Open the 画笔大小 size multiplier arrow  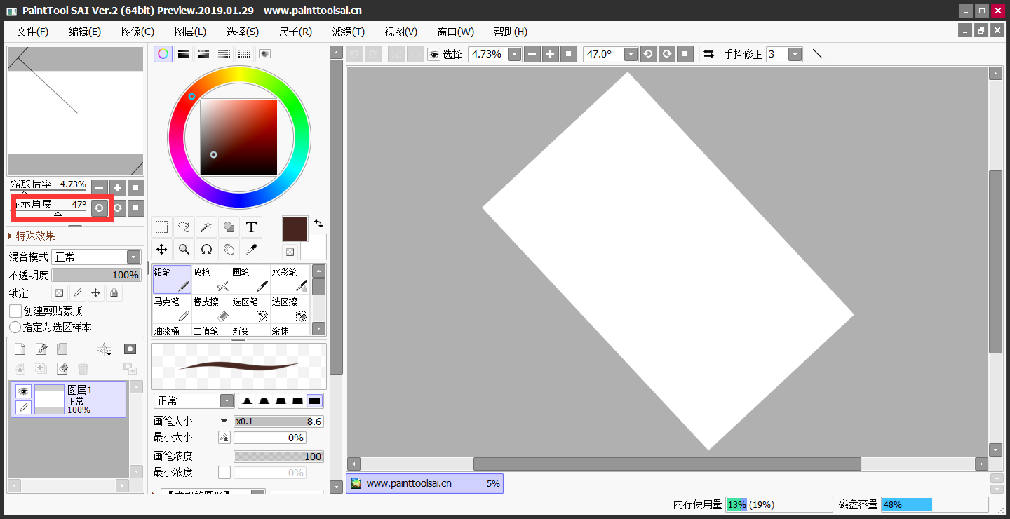(x=224, y=421)
